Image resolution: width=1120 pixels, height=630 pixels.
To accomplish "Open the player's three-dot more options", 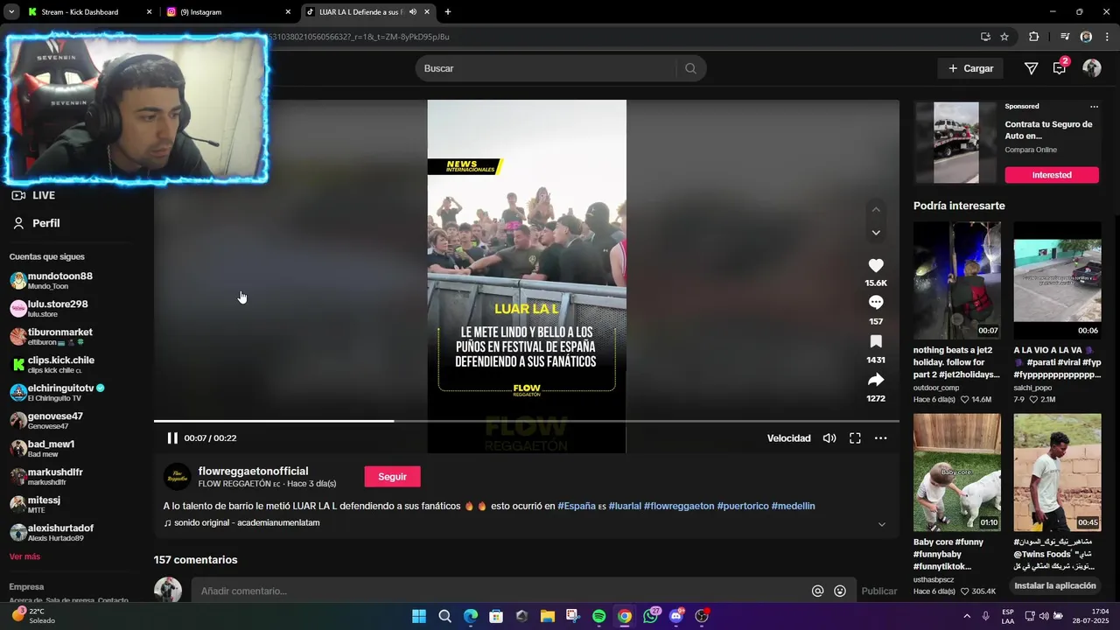I will 880,438.
